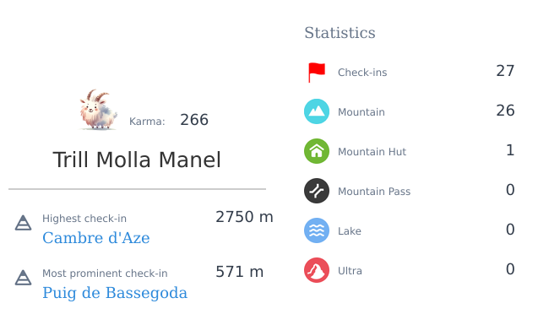The width and height of the screenshot is (549, 325).
Task: Click the Mountain Hut label
Action: point(372,152)
